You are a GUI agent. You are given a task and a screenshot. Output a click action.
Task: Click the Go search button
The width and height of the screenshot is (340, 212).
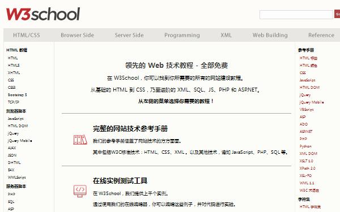pyautogui.click(x=337, y=14)
